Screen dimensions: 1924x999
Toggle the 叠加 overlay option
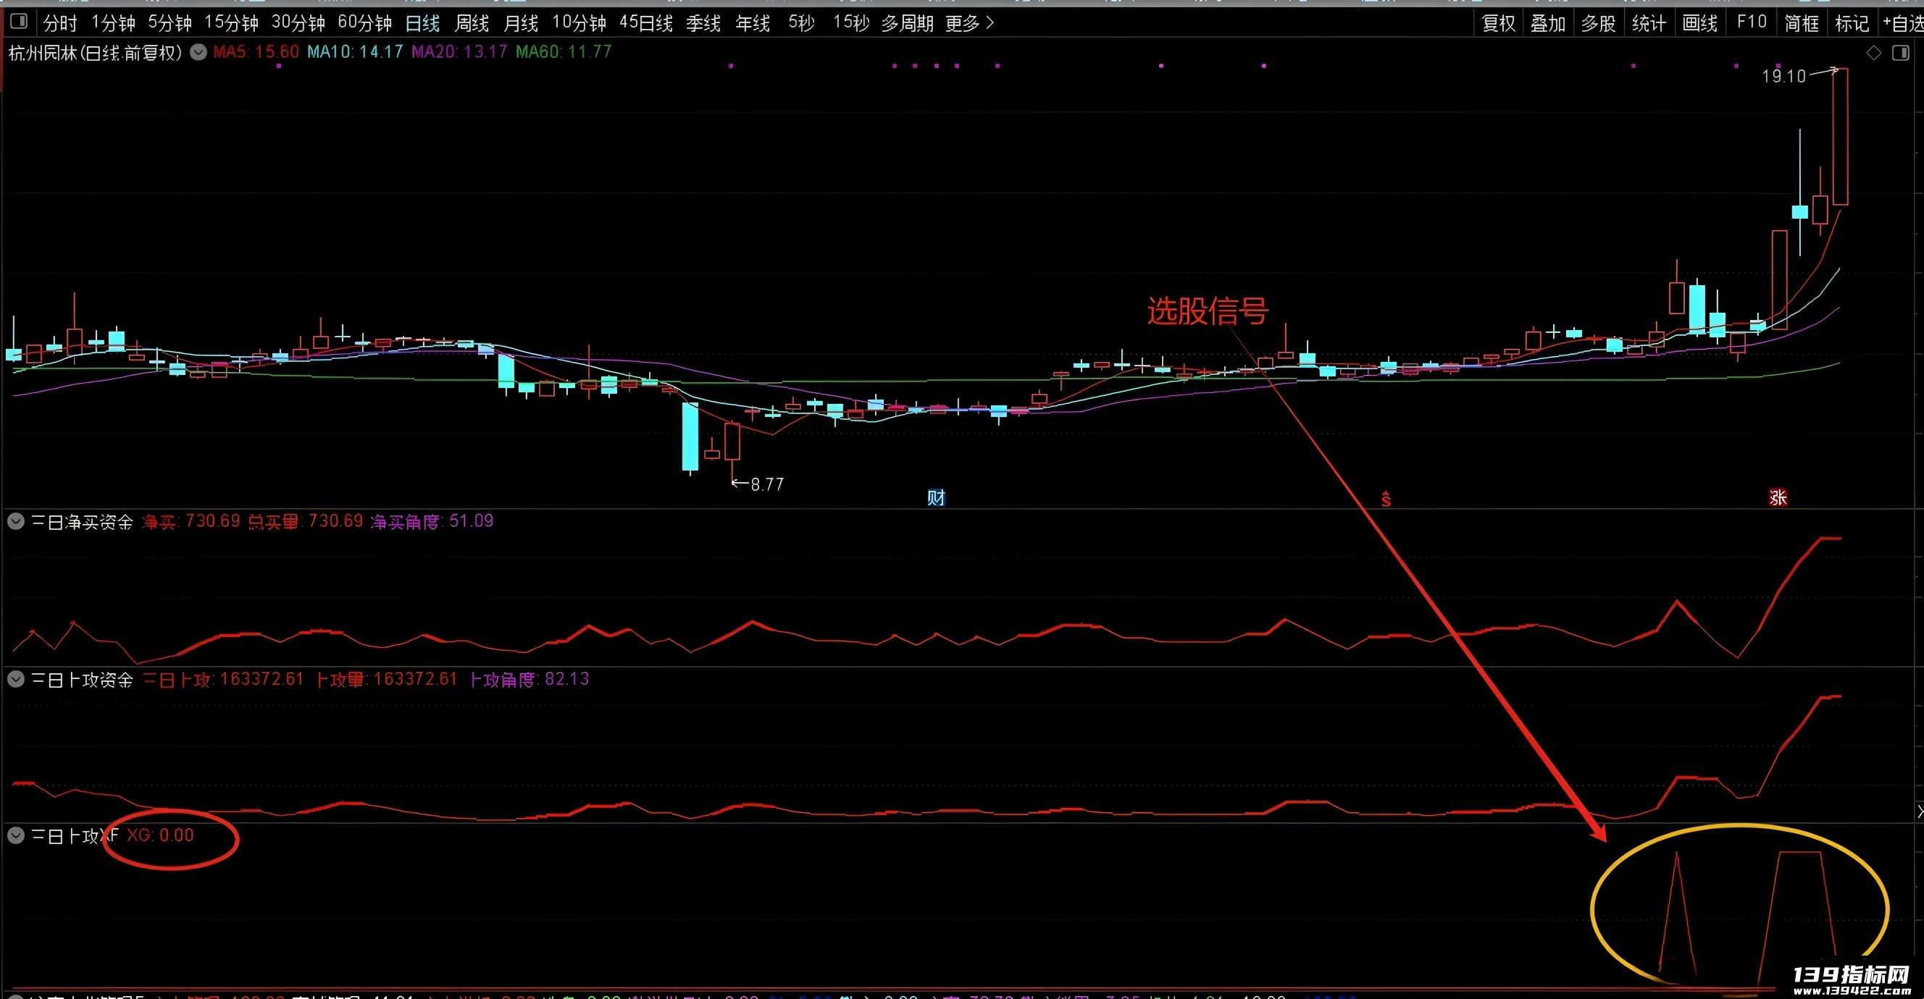(1548, 23)
